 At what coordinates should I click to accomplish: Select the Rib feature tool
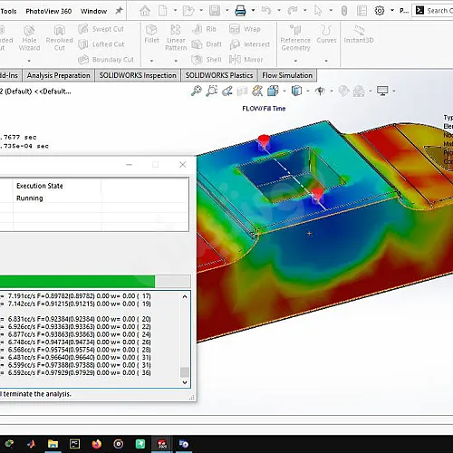(x=205, y=29)
